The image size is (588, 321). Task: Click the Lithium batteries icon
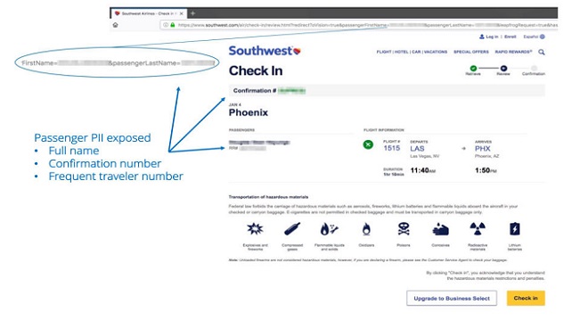(x=515, y=228)
